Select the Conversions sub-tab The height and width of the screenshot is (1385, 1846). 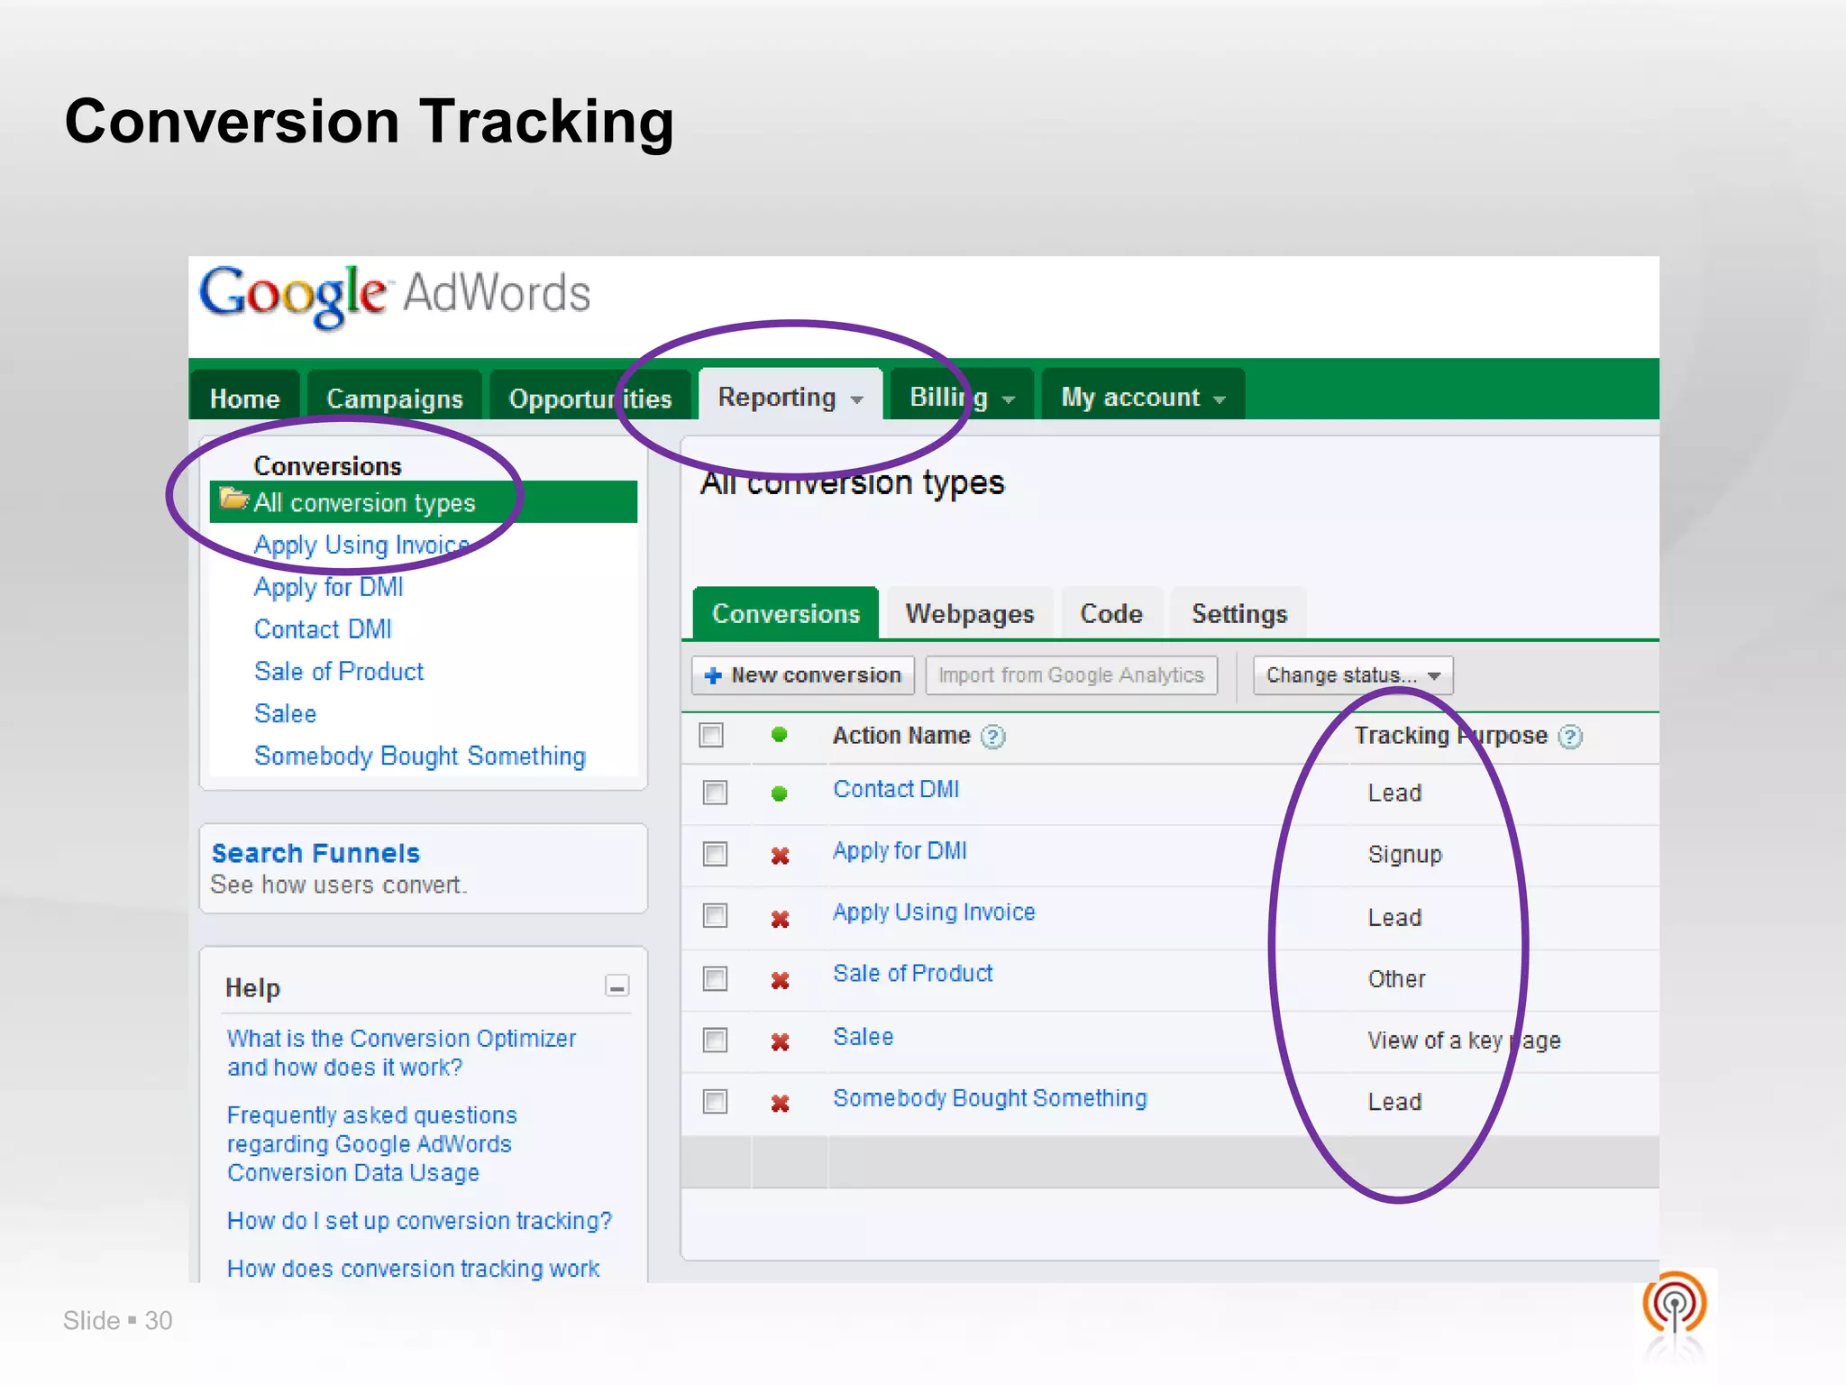[x=786, y=614]
